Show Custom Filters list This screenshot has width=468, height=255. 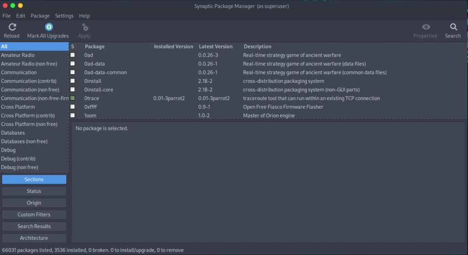point(34,215)
